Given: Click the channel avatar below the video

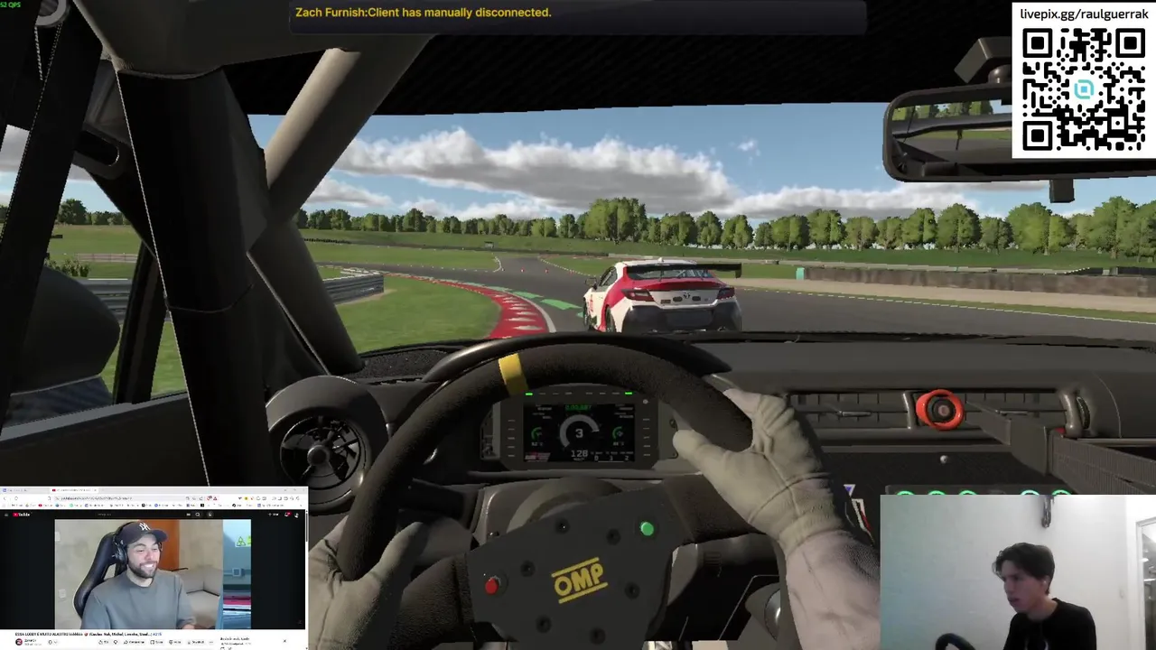Looking at the screenshot, I should tap(19, 642).
